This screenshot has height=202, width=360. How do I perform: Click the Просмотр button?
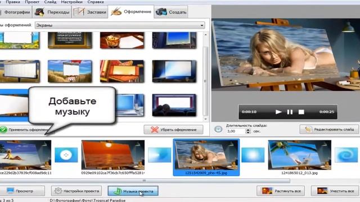22,191
